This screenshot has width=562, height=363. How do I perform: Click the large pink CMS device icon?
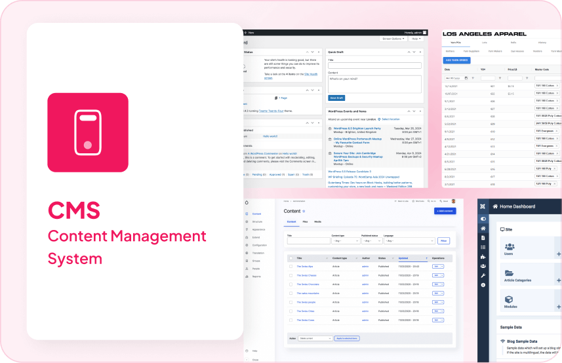(88, 133)
